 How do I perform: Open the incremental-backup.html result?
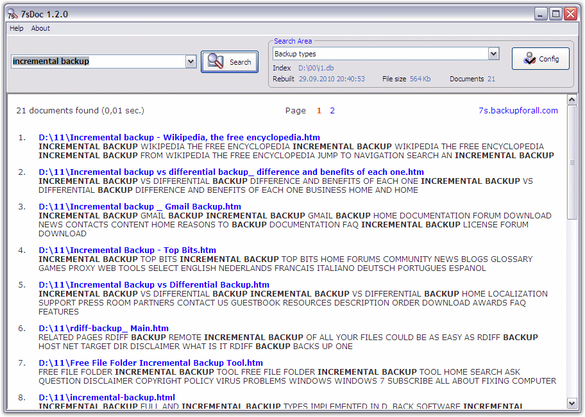click(106, 397)
